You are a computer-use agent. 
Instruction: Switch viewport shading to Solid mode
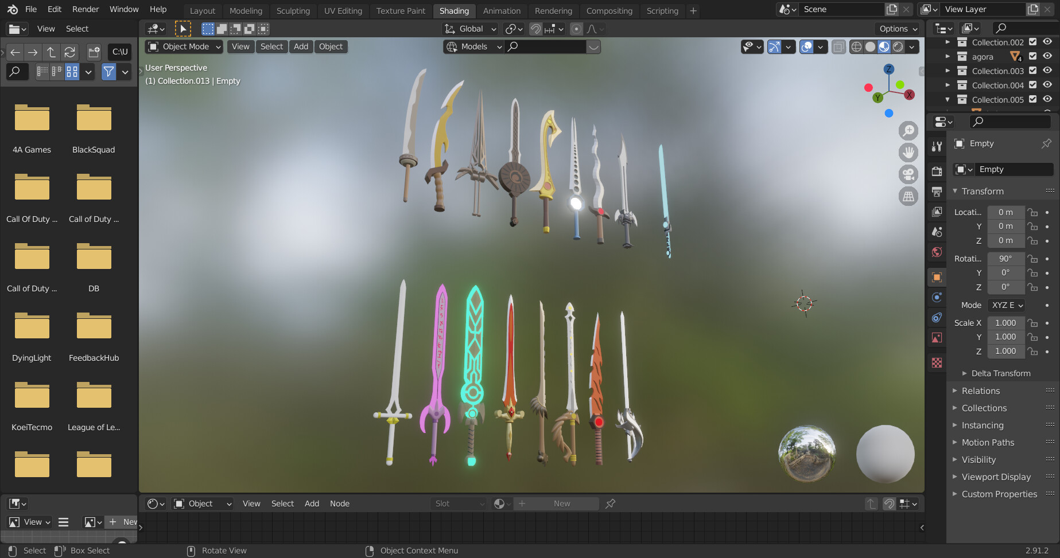[870, 46]
